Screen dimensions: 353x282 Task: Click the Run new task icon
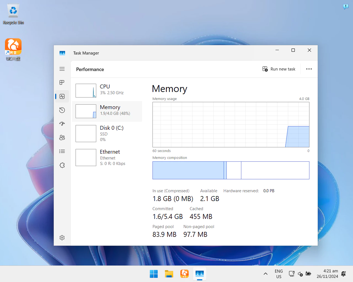(265, 69)
